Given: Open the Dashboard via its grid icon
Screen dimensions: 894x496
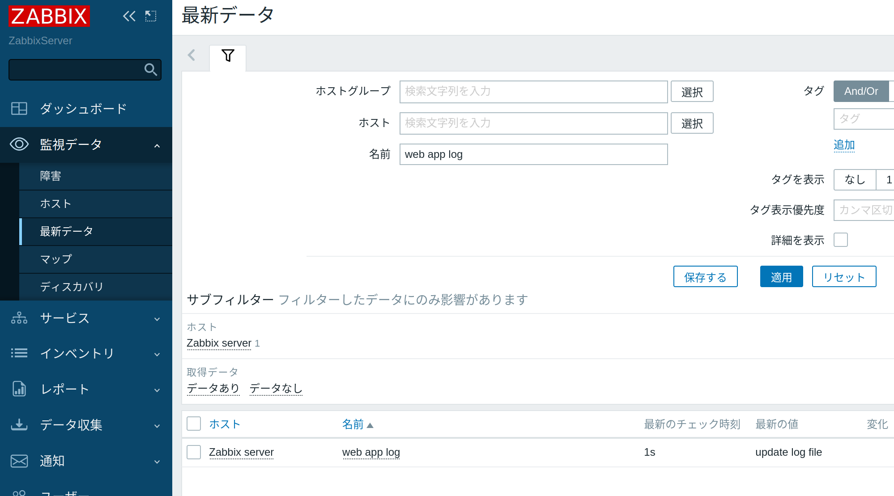Looking at the screenshot, I should tap(19, 109).
